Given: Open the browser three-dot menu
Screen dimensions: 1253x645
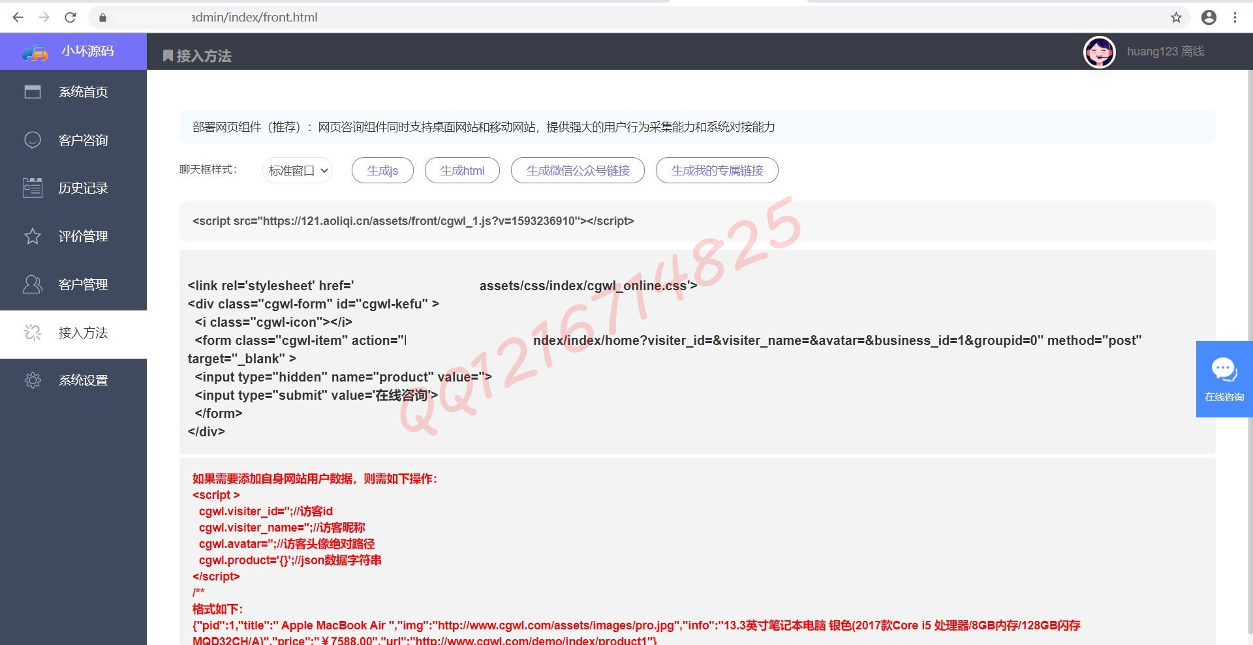Looking at the screenshot, I should pyautogui.click(x=1235, y=18).
